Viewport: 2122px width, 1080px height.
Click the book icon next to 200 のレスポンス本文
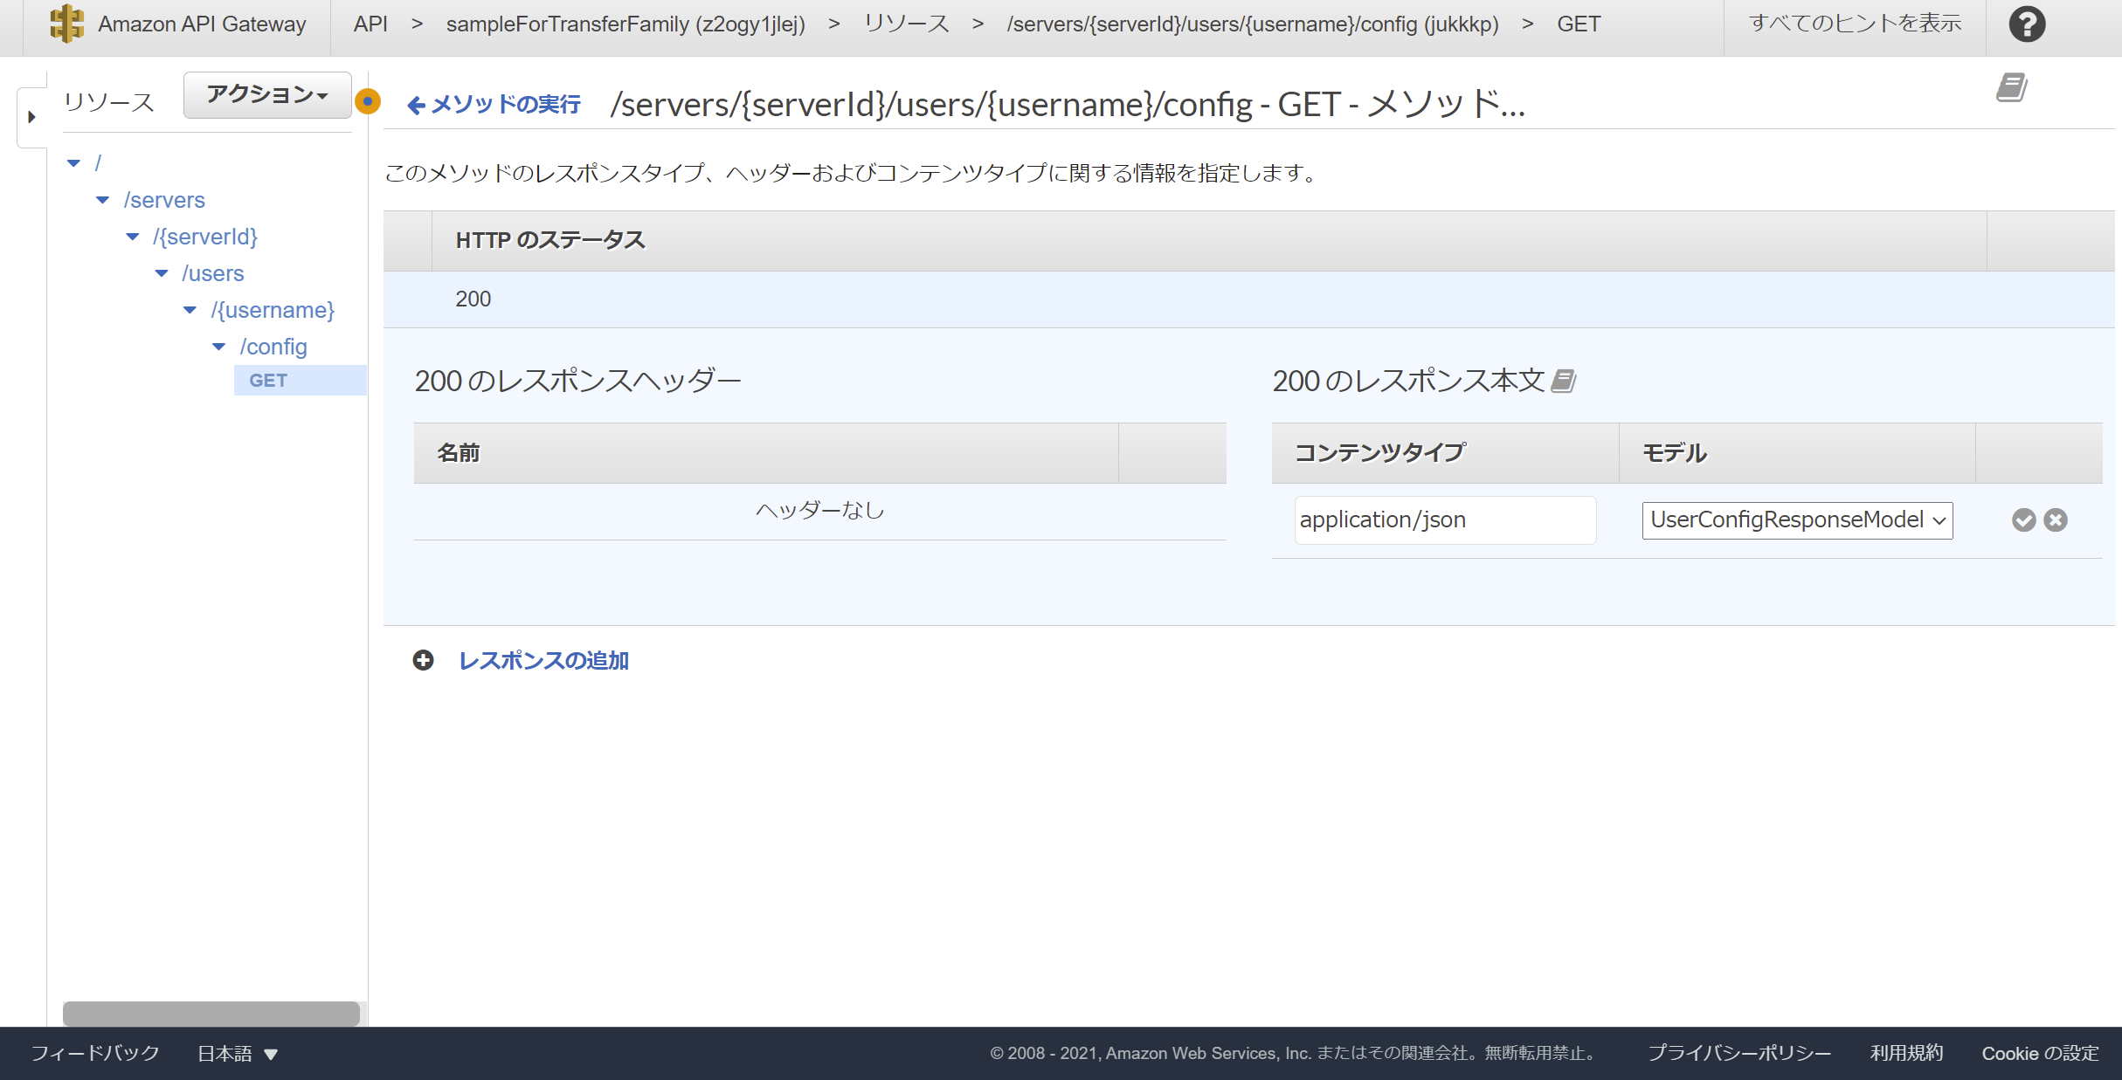[1564, 381]
